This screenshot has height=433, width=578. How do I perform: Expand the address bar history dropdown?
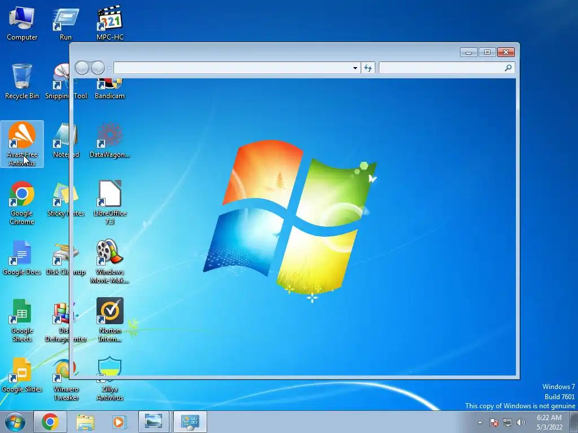[x=355, y=68]
